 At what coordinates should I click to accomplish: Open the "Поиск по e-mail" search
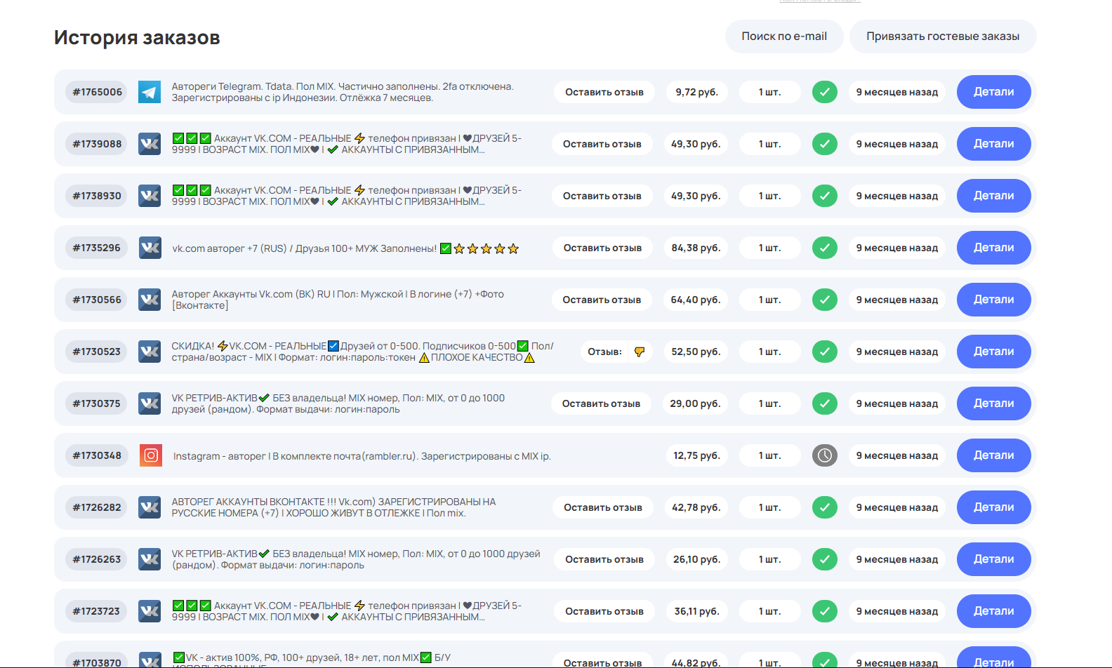coord(784,36)
